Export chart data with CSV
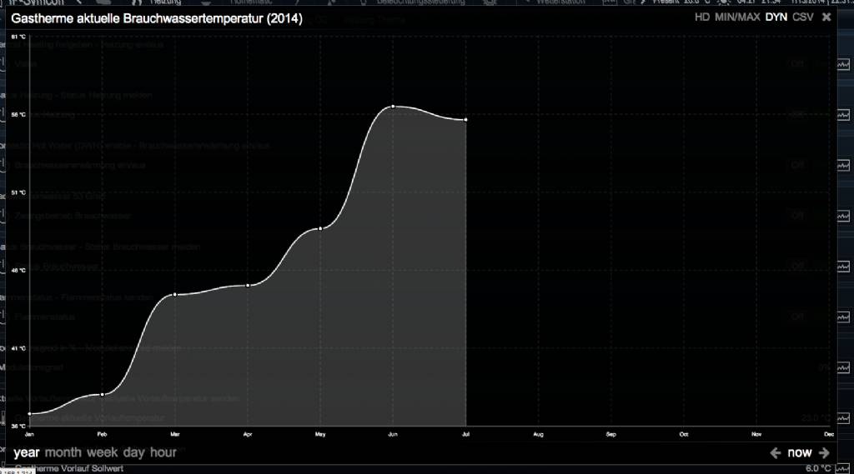 803,17
